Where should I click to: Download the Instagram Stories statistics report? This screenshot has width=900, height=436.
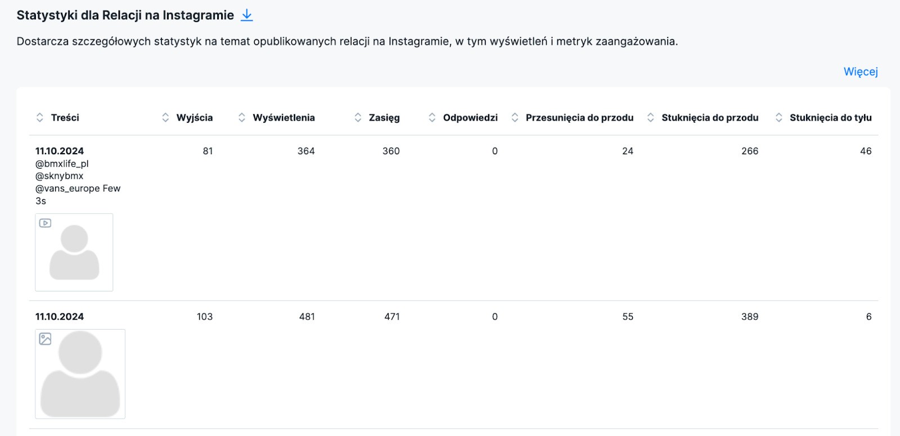point(246,16)
